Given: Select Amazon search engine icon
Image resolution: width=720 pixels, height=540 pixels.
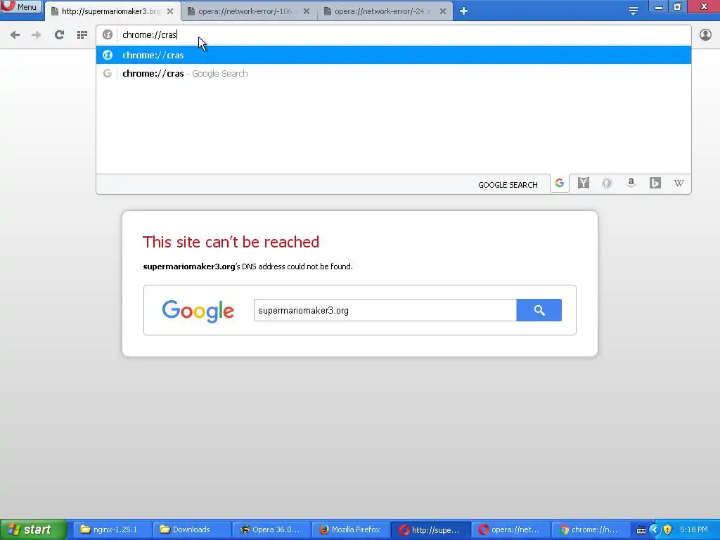Looking at the screenshot, I should click(x=631, y=184).
